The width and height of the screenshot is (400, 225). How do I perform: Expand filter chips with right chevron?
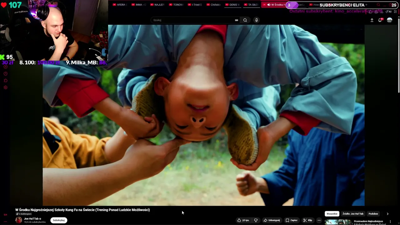pos(387,214)
